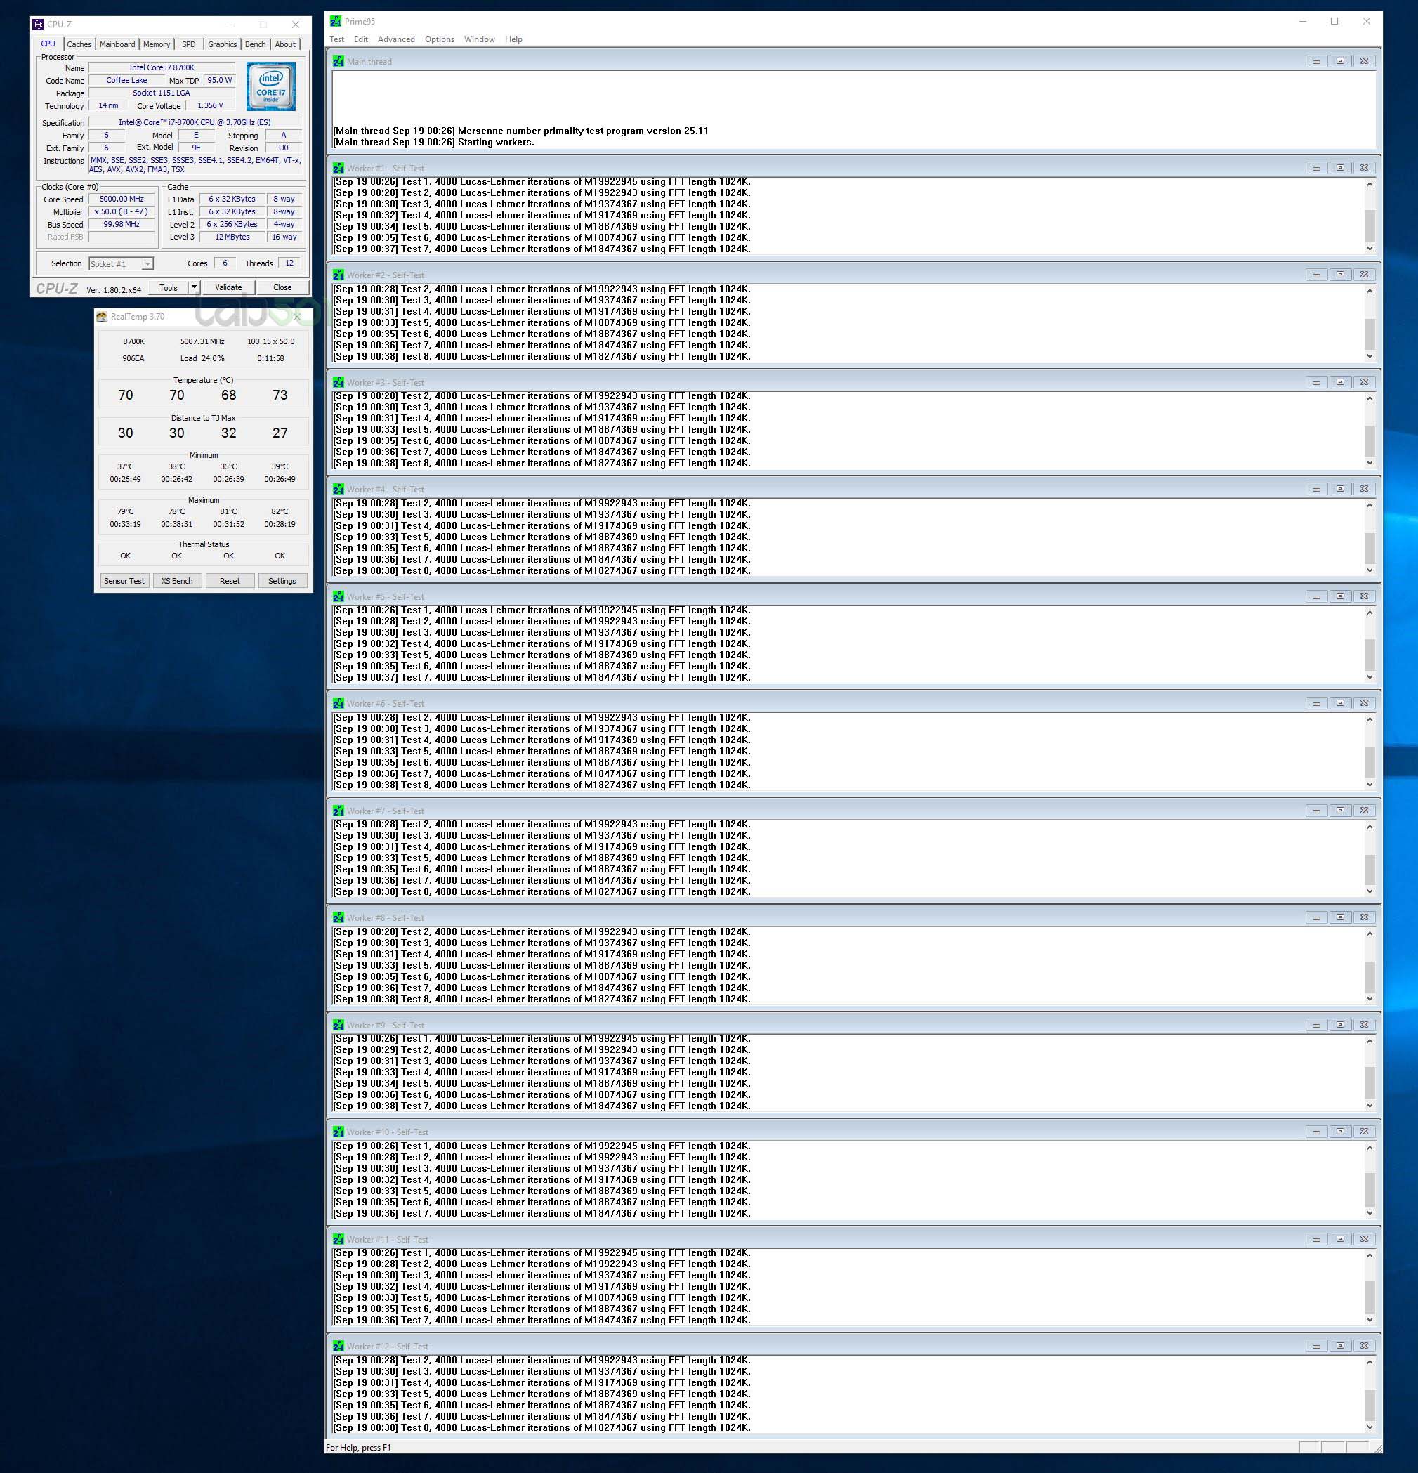The image size is (1418, 1473).
Task: Switch to CPU-Z Mainboard tab
Action: click(117, 44)
